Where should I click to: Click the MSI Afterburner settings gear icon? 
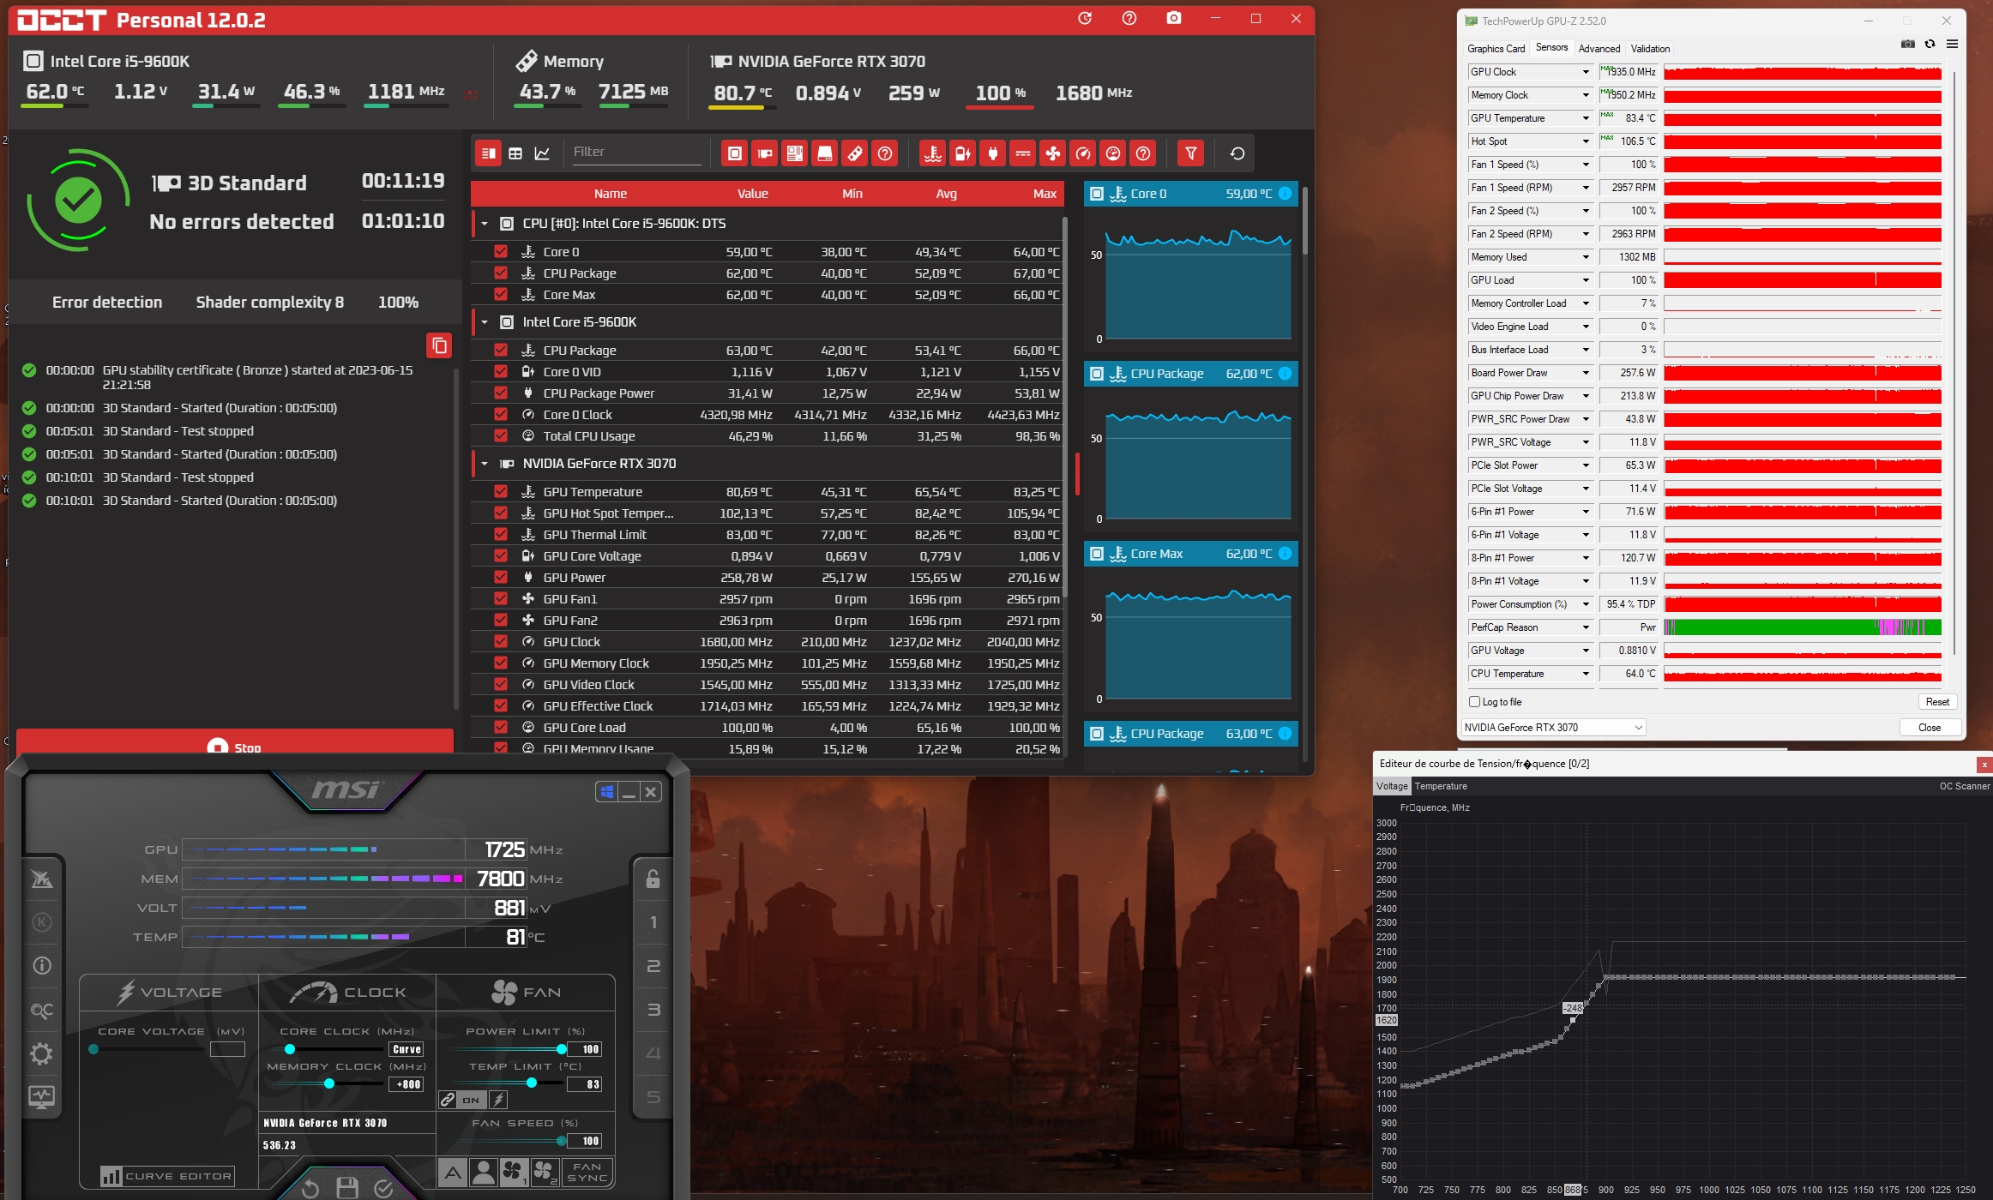point(41,1053)
